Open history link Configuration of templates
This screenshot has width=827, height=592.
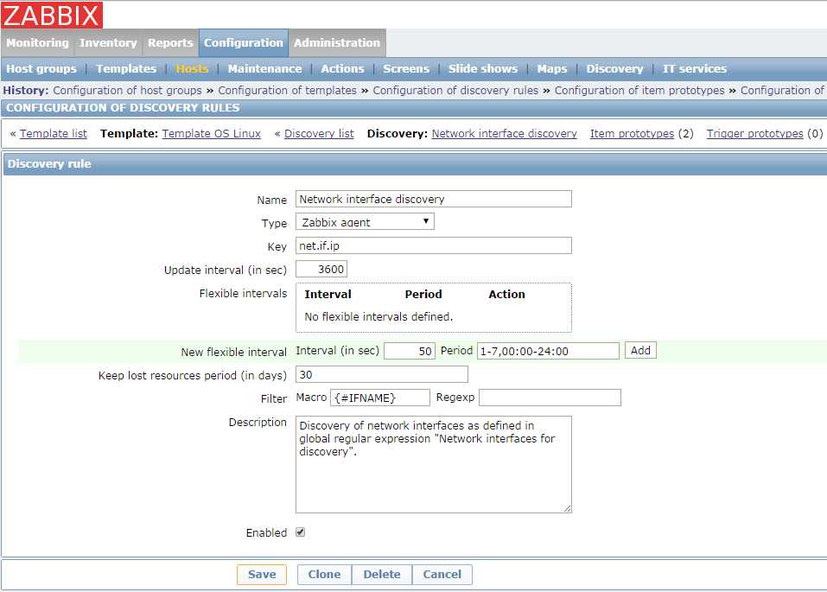pyautogui.click(x=288, y=90)
